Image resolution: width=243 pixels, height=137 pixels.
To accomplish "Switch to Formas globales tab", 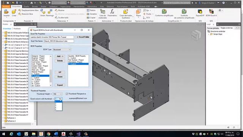I will [213, 28].
